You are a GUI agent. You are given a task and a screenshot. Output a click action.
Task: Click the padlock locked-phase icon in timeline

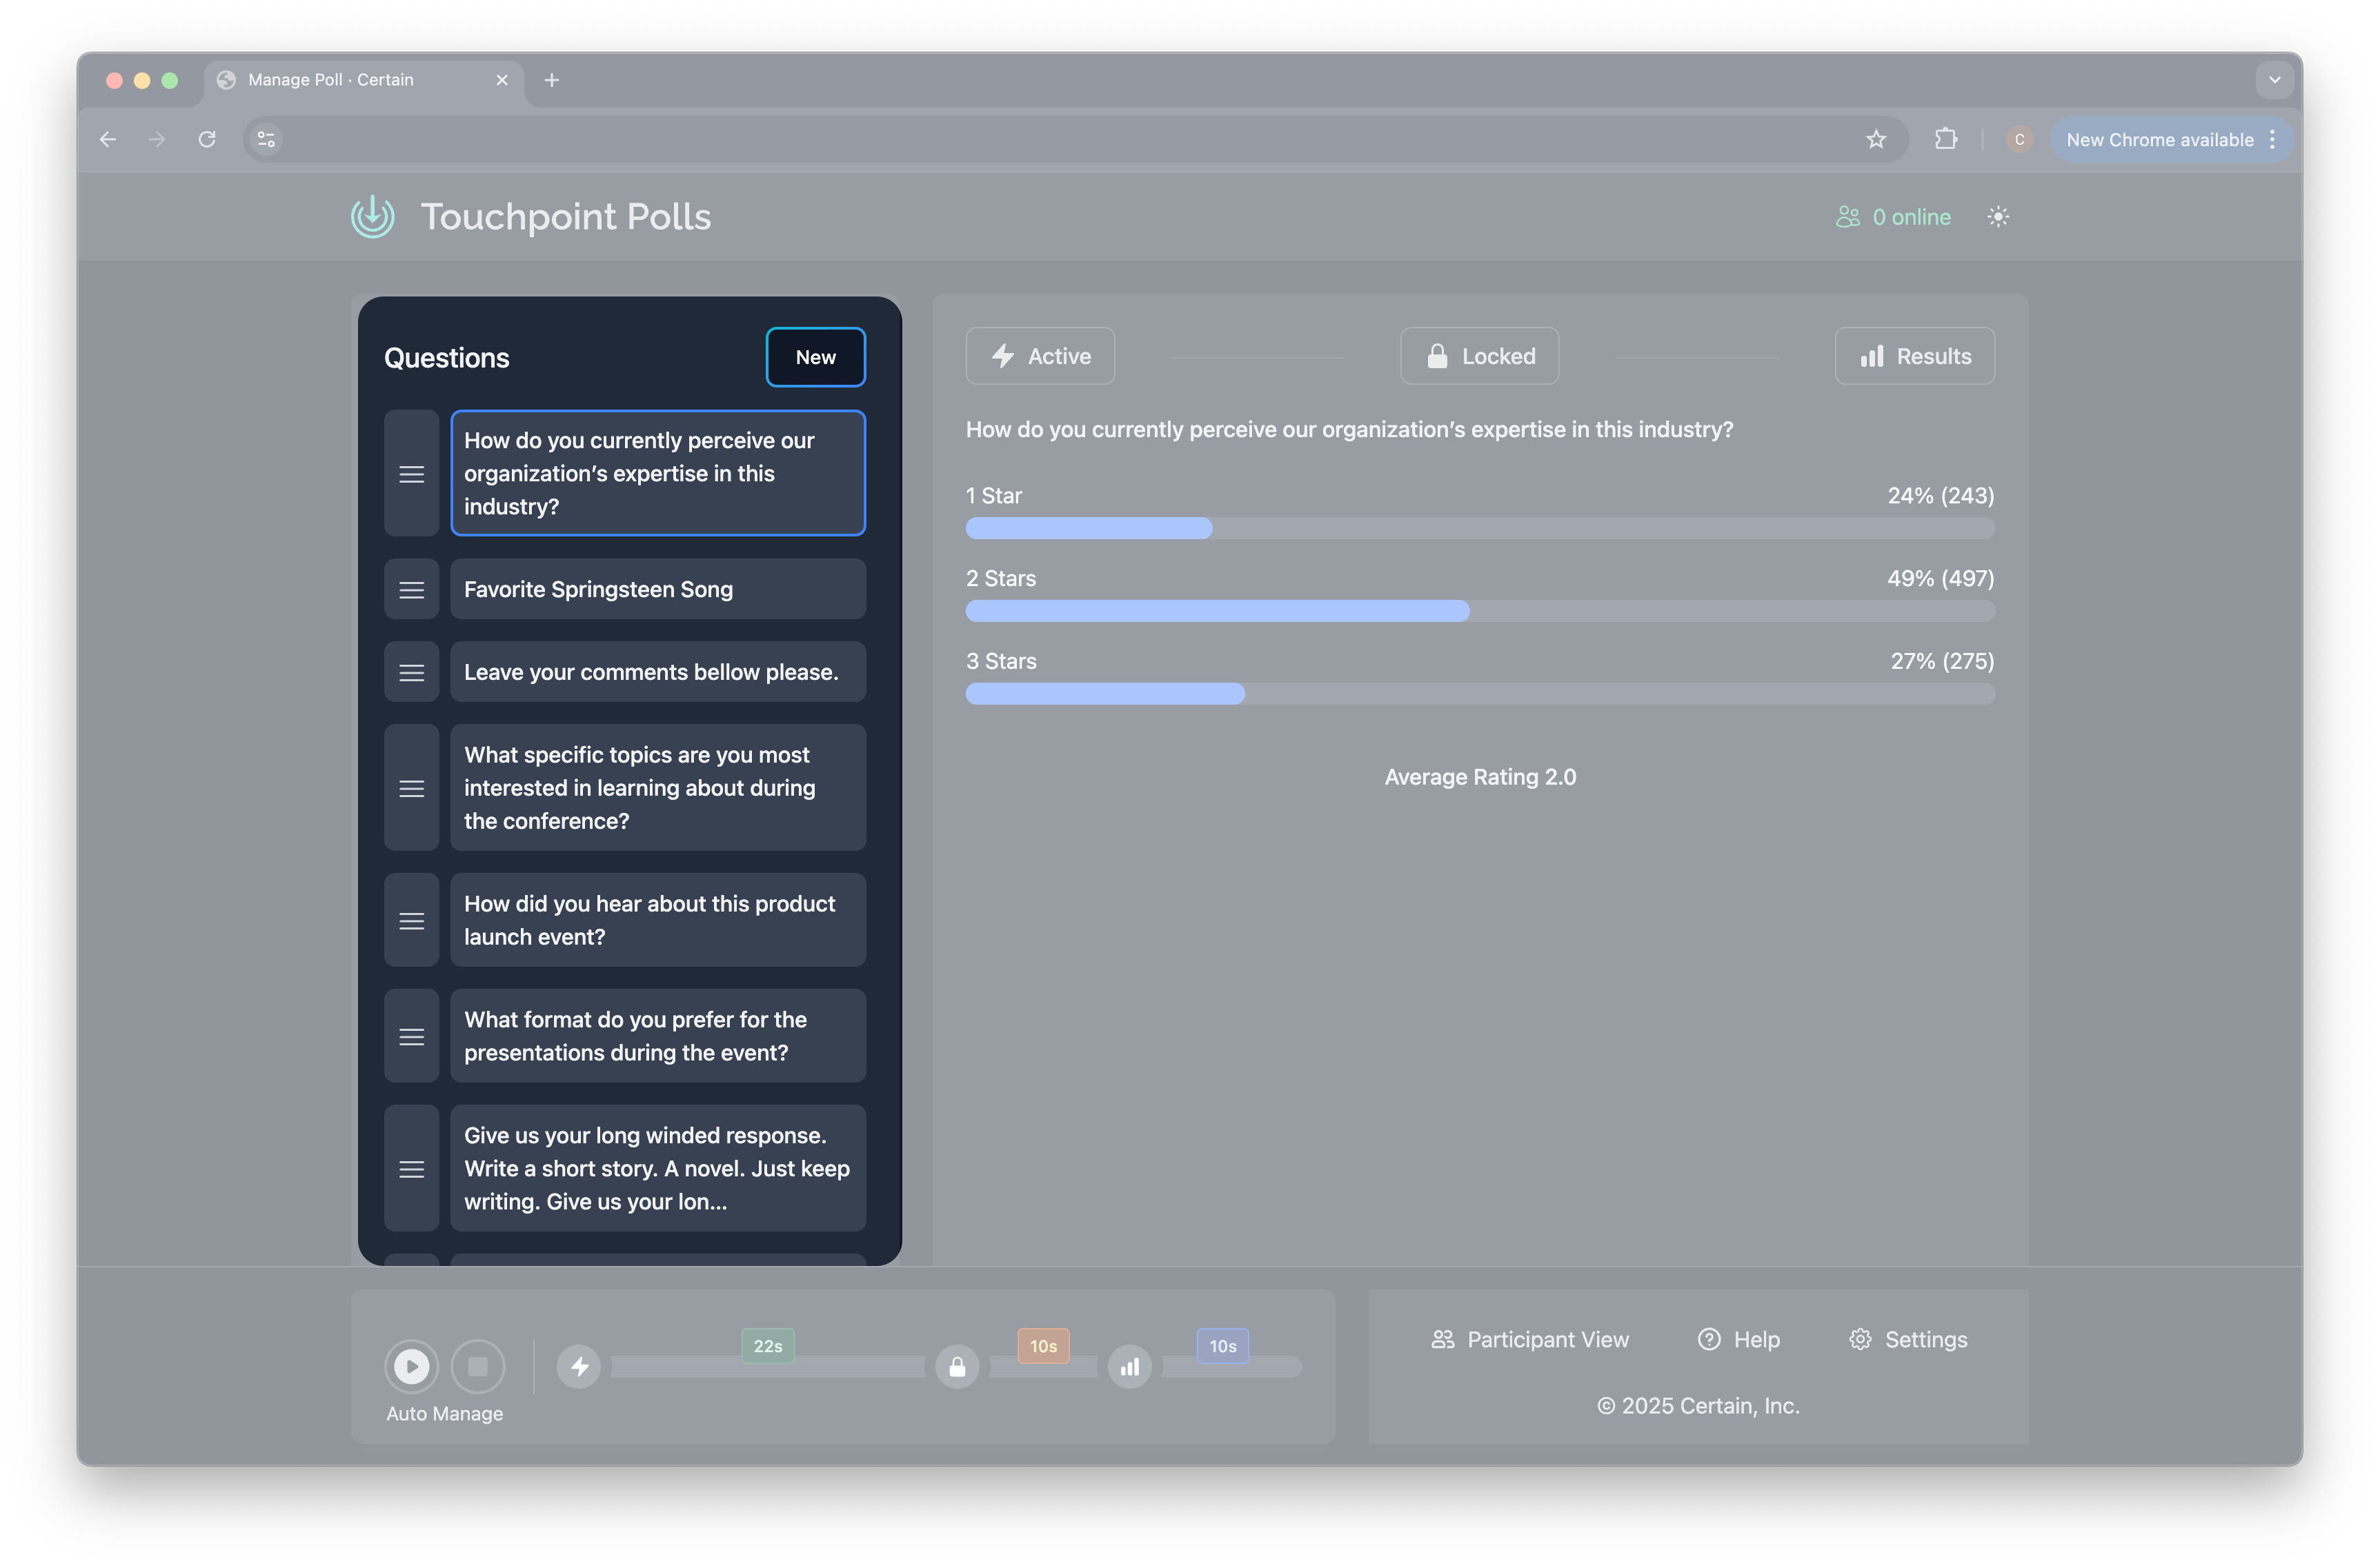(958, 1367)
